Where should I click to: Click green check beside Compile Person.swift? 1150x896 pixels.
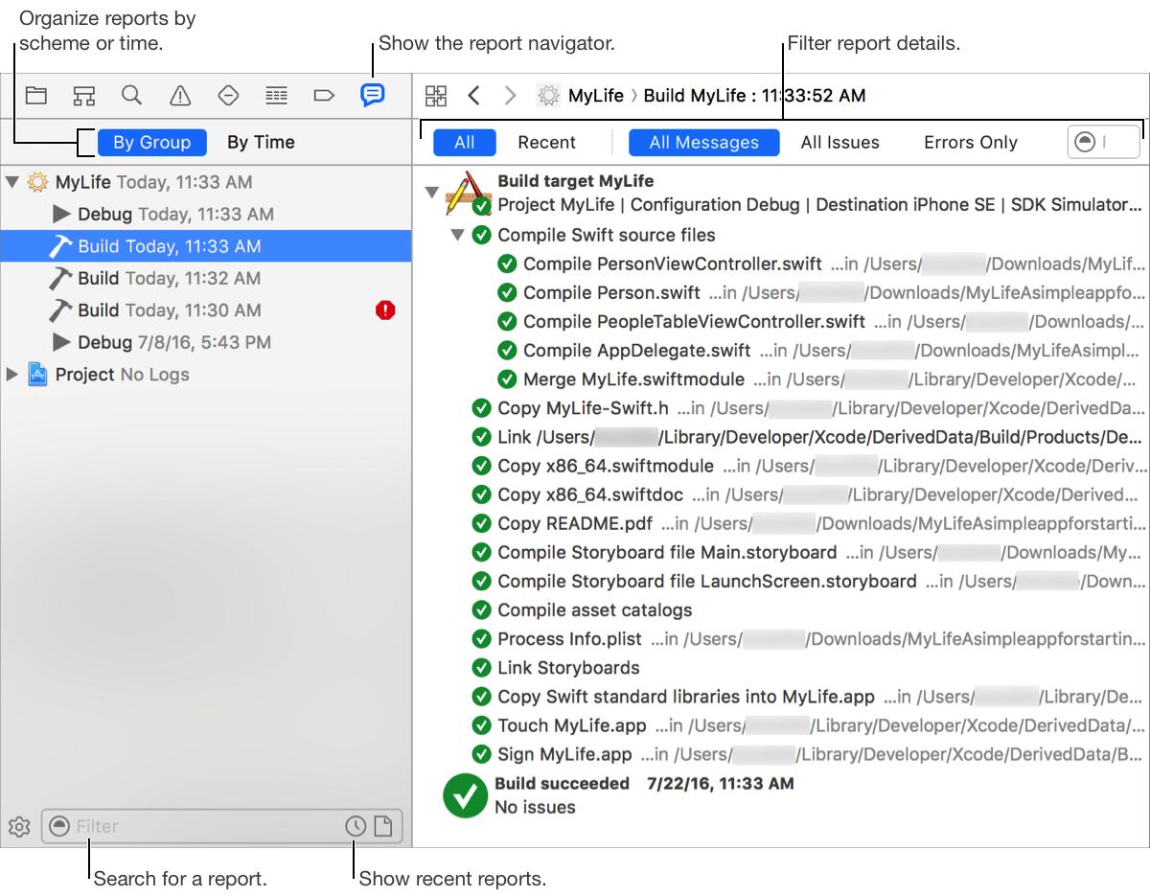pyautogui.click(x=507, y=292)
